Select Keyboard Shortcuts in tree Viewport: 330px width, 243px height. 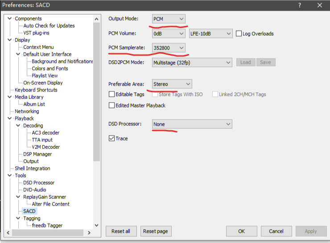36,90
